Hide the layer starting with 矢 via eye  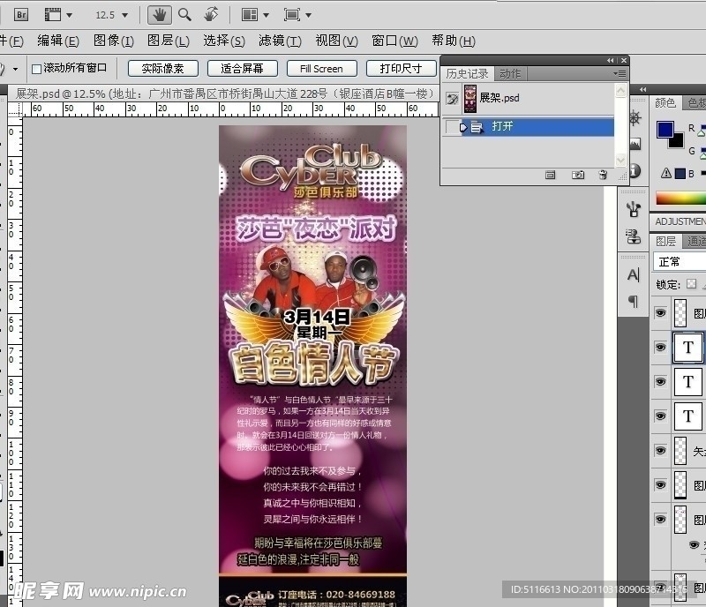[x=660, y=451]
